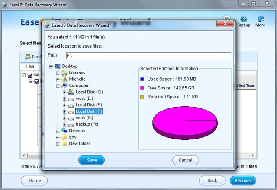This screenshot has height=190, width=277.
Task: Select the backup (H:) label
Action: click(87, 124)
